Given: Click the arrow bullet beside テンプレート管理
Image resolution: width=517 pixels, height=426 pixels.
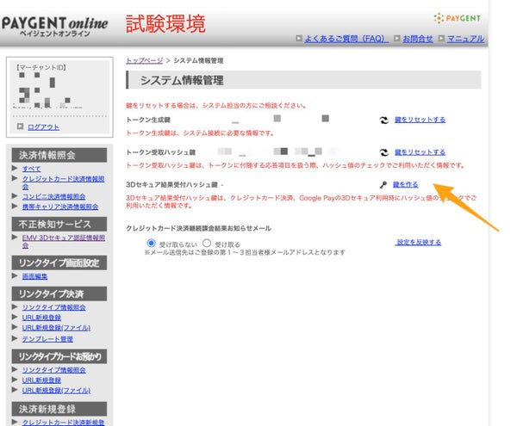Looking at the screenshot, I should coord(15,338).
